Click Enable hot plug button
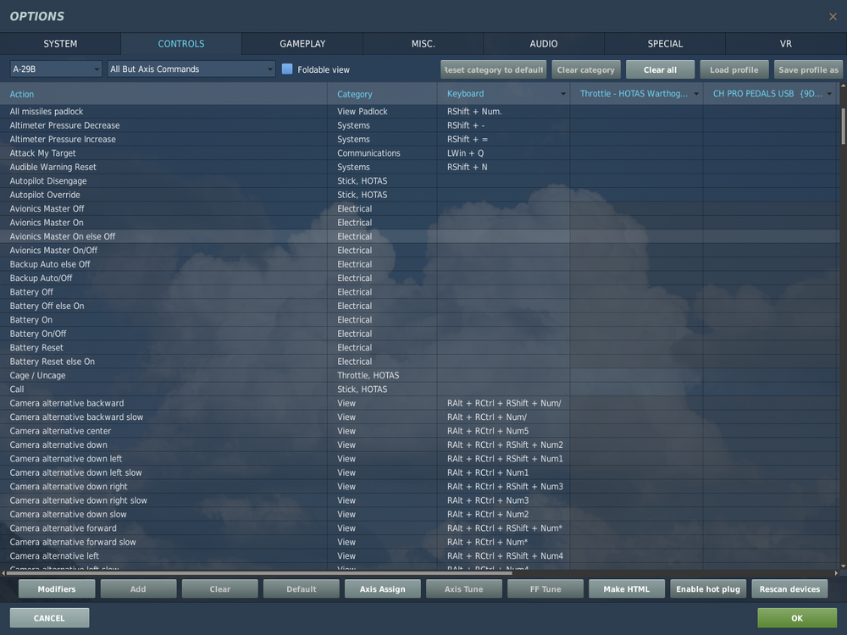The image size is (847, 635). [708, 589]
